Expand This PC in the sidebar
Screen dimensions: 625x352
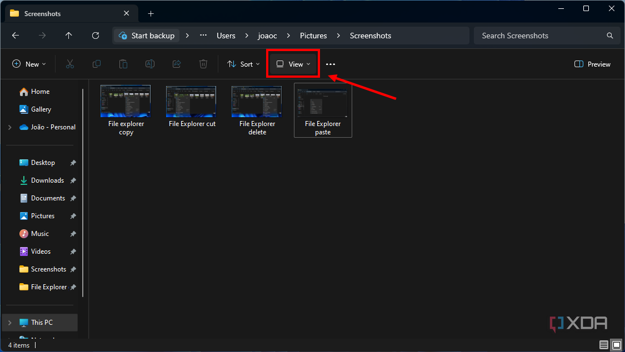coord(9,323)
